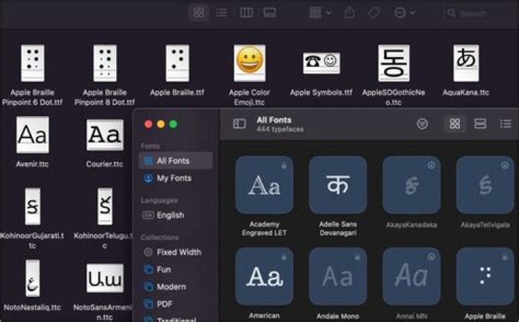Viewport: 519px width, 322px height.
Task: Select Apple Color Emoji.ttc file
Action: click(249, 63)
